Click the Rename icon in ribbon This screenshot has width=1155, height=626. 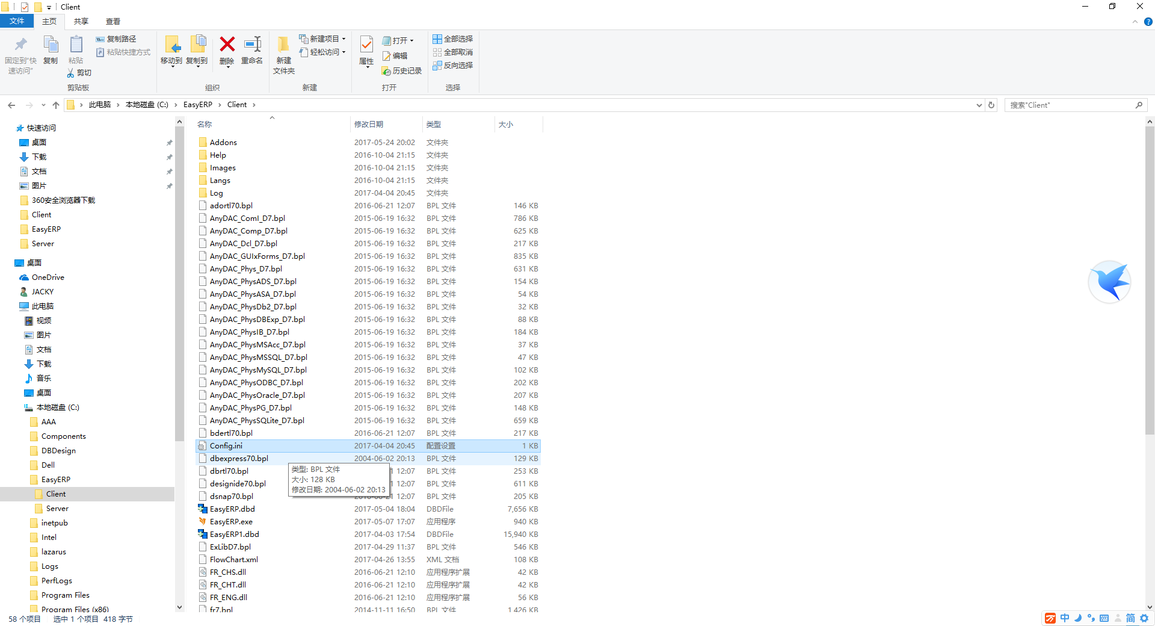252,45
